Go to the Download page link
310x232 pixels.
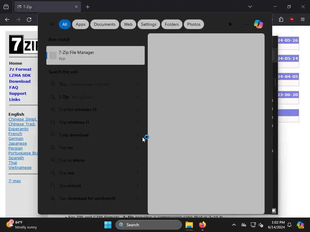[x=20, y=81]
